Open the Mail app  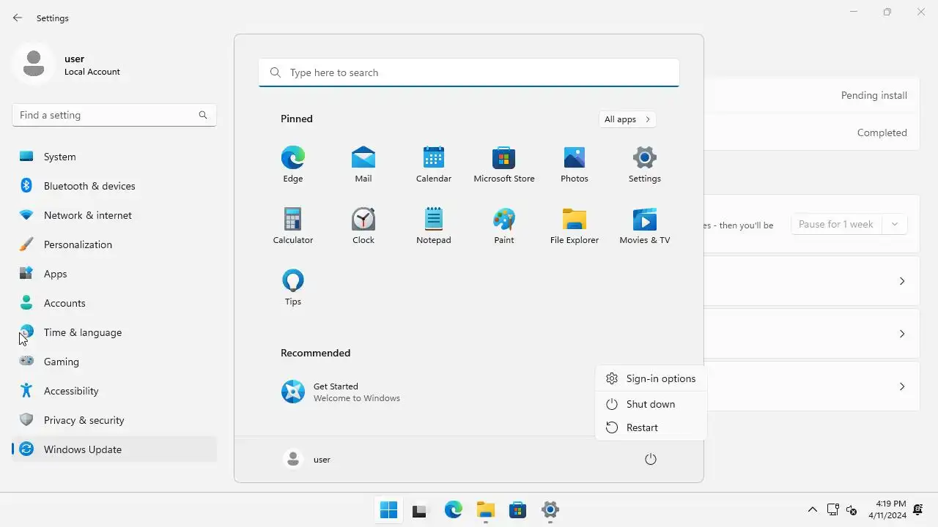coord(363,165)
